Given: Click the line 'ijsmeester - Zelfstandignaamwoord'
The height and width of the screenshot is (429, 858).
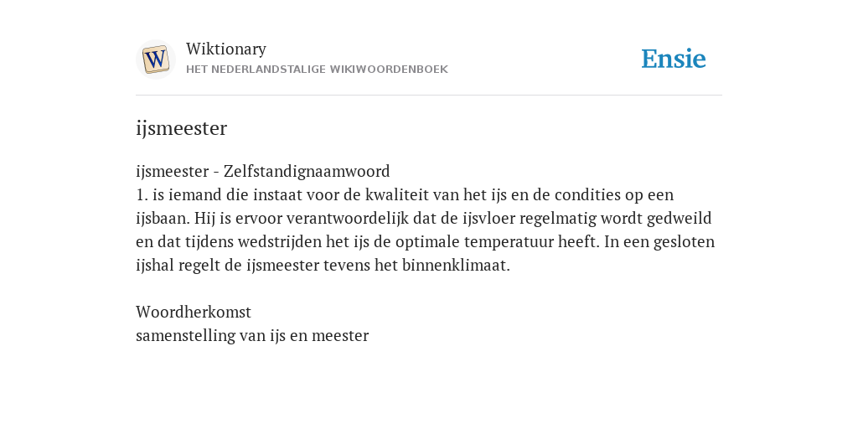Looking at the screenshot, I should click(x=262, y=171).
